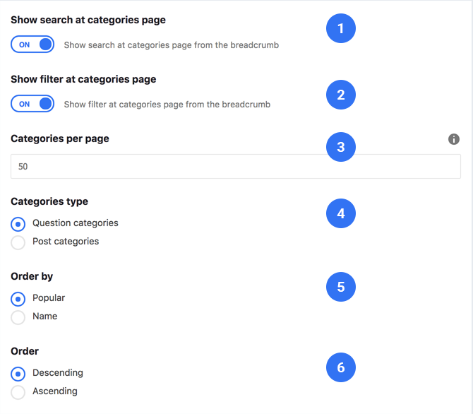
Task: Click the numbered badge 2
Action: [x=341, y=95]
